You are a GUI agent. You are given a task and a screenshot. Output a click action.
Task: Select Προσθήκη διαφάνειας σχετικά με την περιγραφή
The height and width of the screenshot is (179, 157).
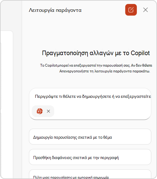(90, 157)
